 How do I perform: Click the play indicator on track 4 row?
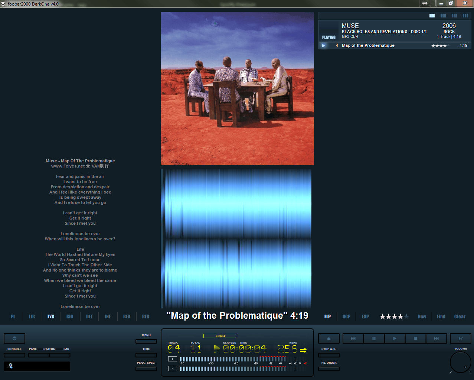click(323, 46)
